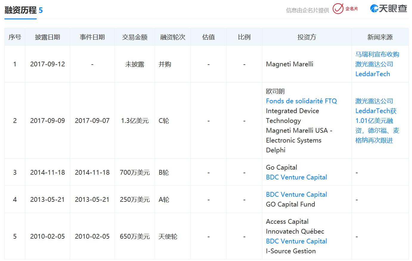Open BDC Venture Capital link in 天使轮 row
Image resolution: width=412 pixels, height=261 pixels.
[296, 241]
